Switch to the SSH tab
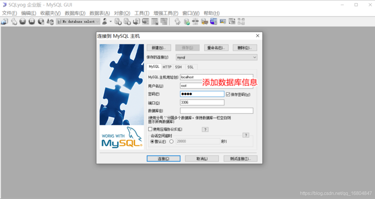 coord(178,67)
